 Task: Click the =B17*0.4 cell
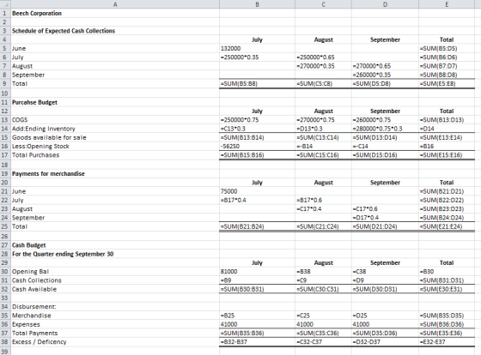click(x=257, y=200)
